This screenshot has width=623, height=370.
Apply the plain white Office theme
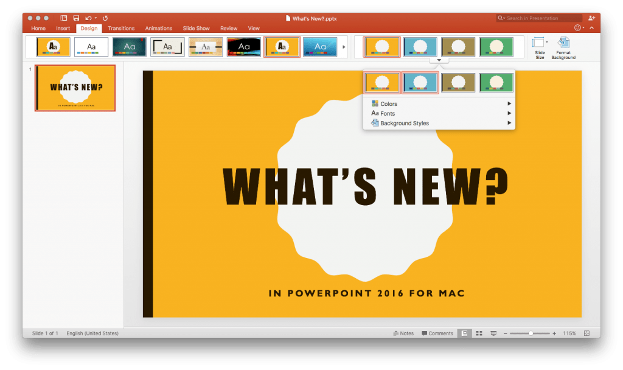pos(91,47)
